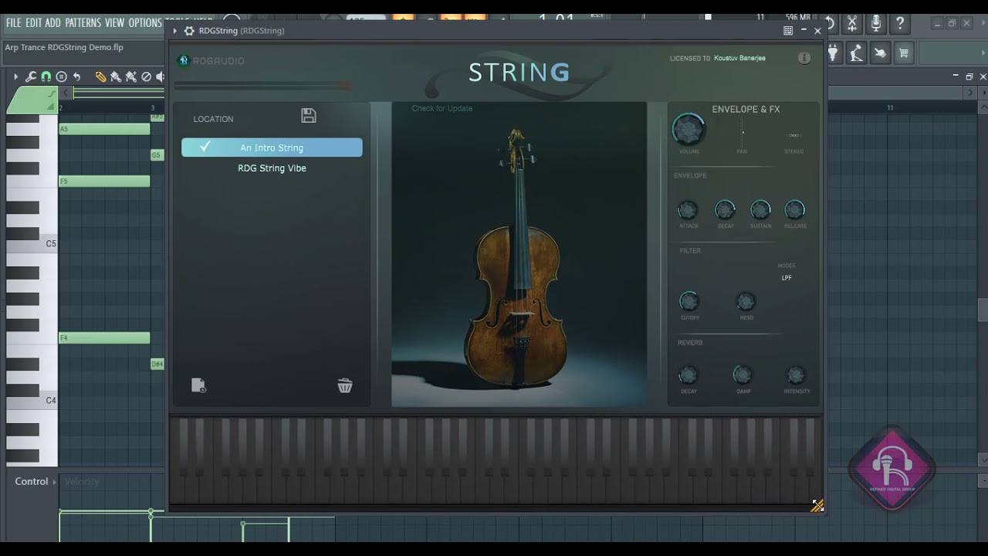Click the playlist vertical scrollbar

[x=983, y=309]
